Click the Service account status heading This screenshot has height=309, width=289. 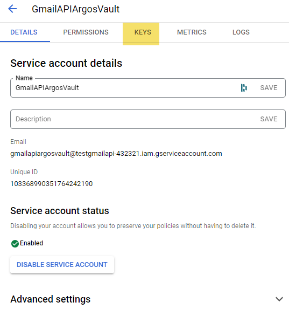(60, 211)
